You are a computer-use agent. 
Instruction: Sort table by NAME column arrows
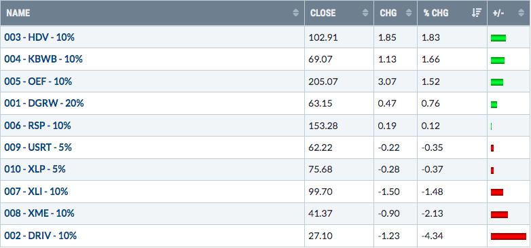[296, 13]
